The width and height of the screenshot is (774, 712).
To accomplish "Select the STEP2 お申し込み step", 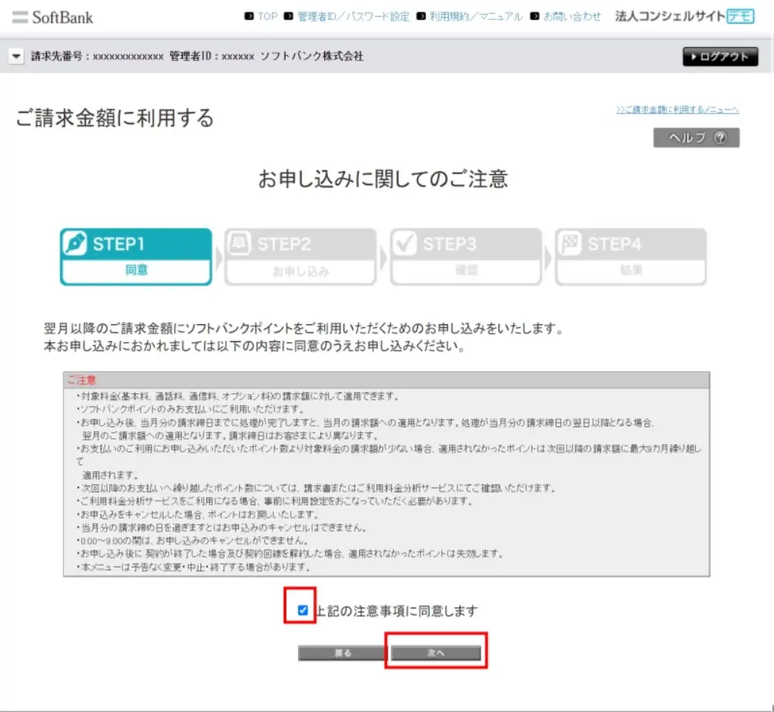I will pyautogui.click(x=300, y=257).
